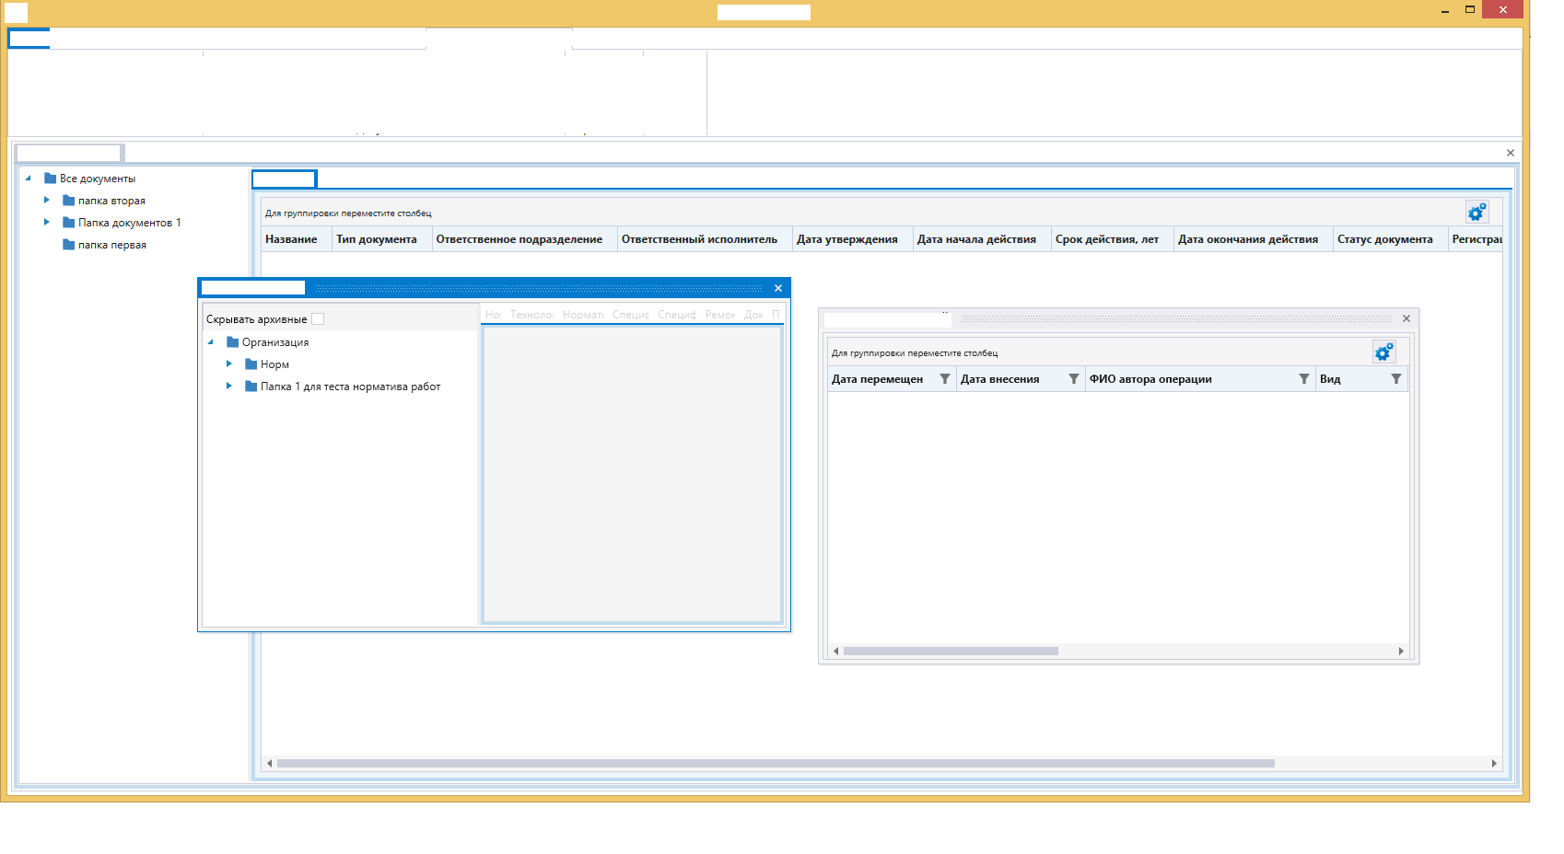1564x854 pixels.
Task: Click horizontal scrollbar of main documents table
Action: pos(775,764)
